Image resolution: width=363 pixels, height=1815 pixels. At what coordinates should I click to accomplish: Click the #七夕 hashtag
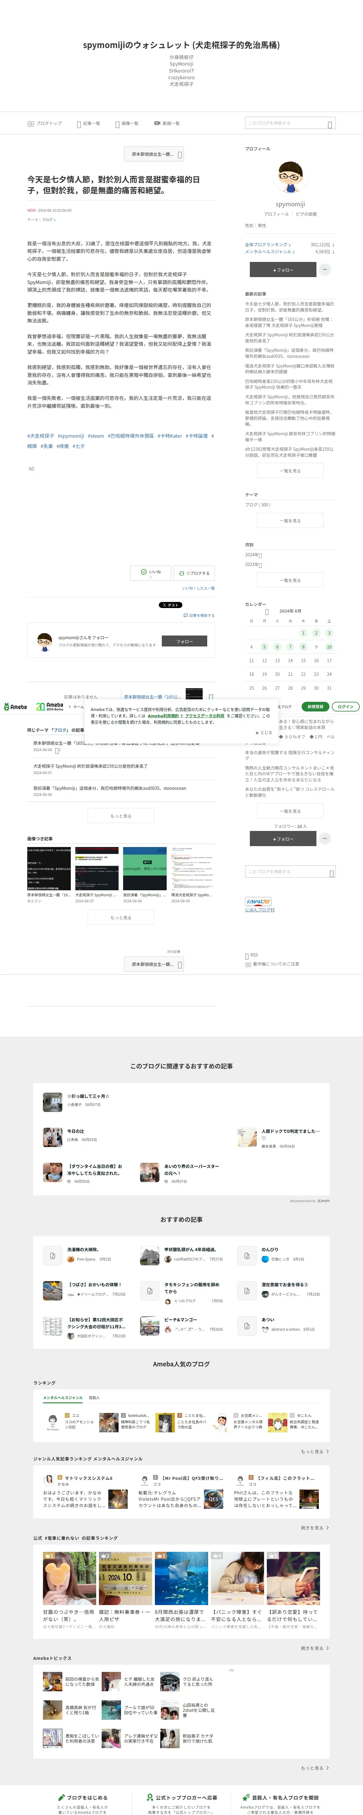[x=78, y=446]
